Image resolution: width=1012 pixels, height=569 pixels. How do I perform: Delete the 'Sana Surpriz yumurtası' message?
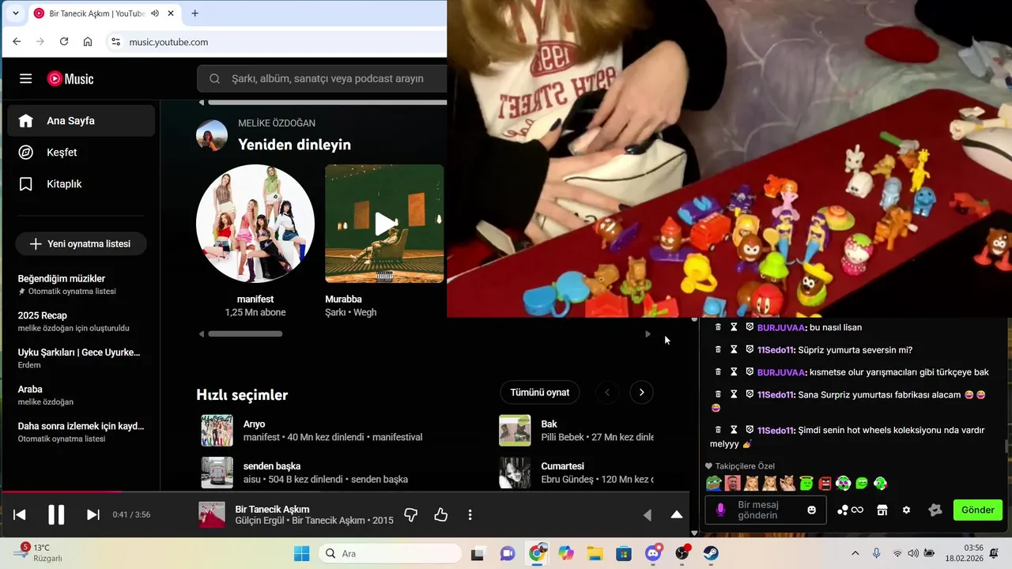pyautogui.click(x=719, y=394)
